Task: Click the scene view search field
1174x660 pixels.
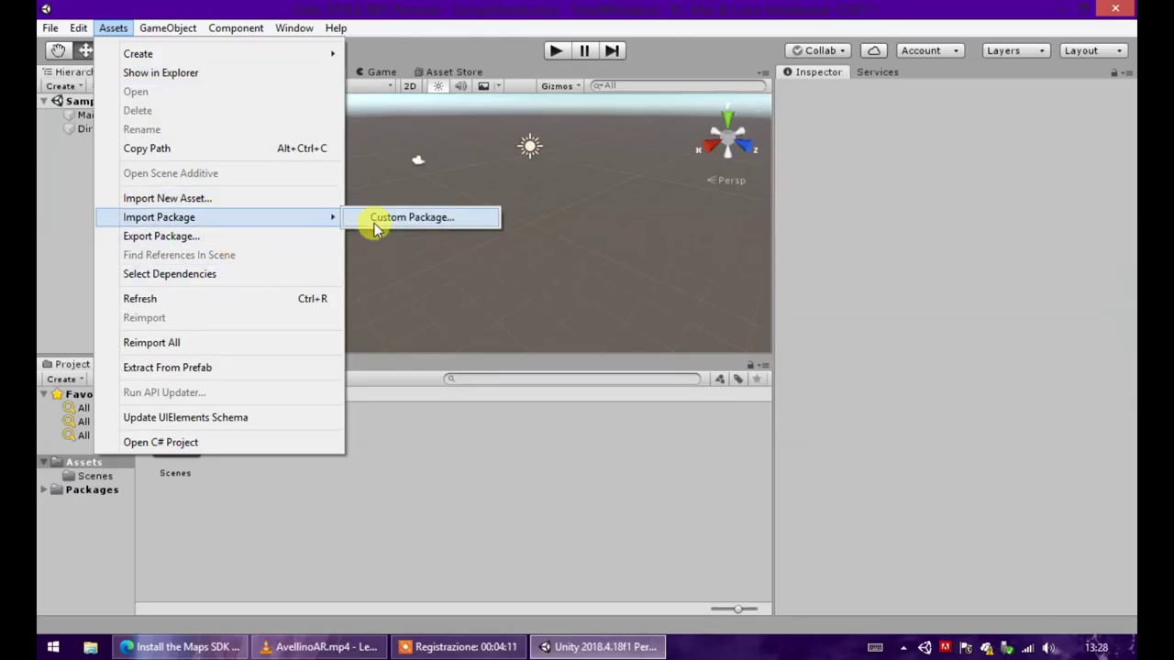Action: [x=677, y=85]
